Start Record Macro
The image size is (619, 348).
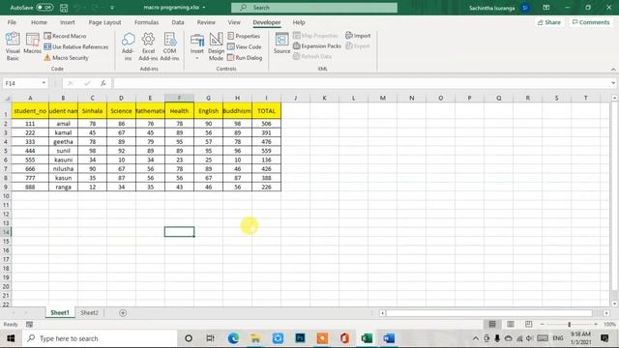65,36
